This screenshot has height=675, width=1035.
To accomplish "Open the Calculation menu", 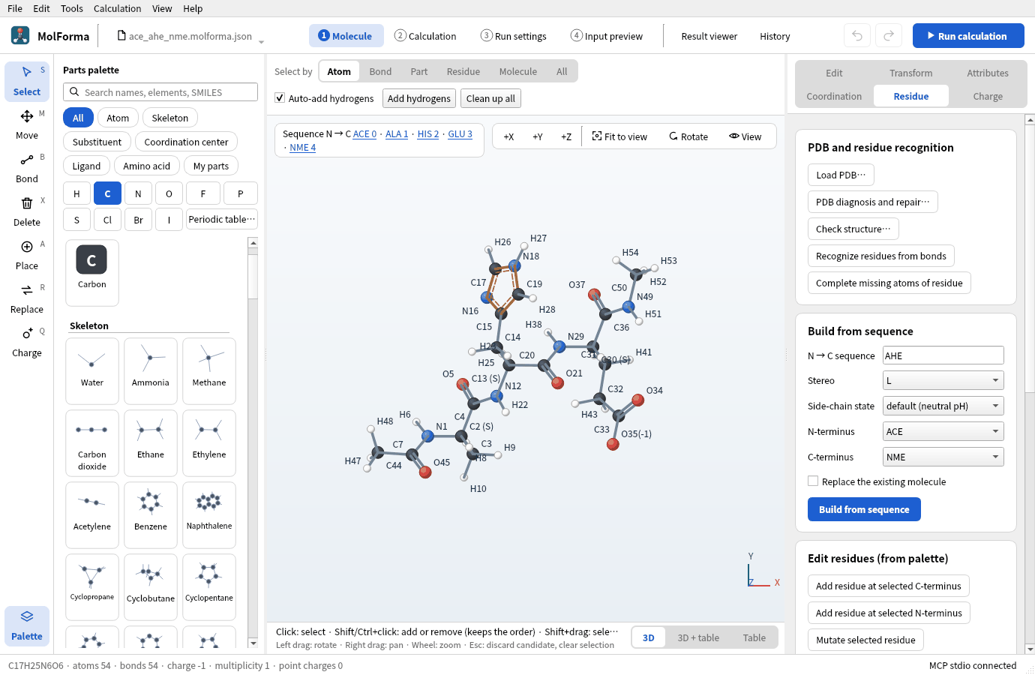I will coord(117,8).
